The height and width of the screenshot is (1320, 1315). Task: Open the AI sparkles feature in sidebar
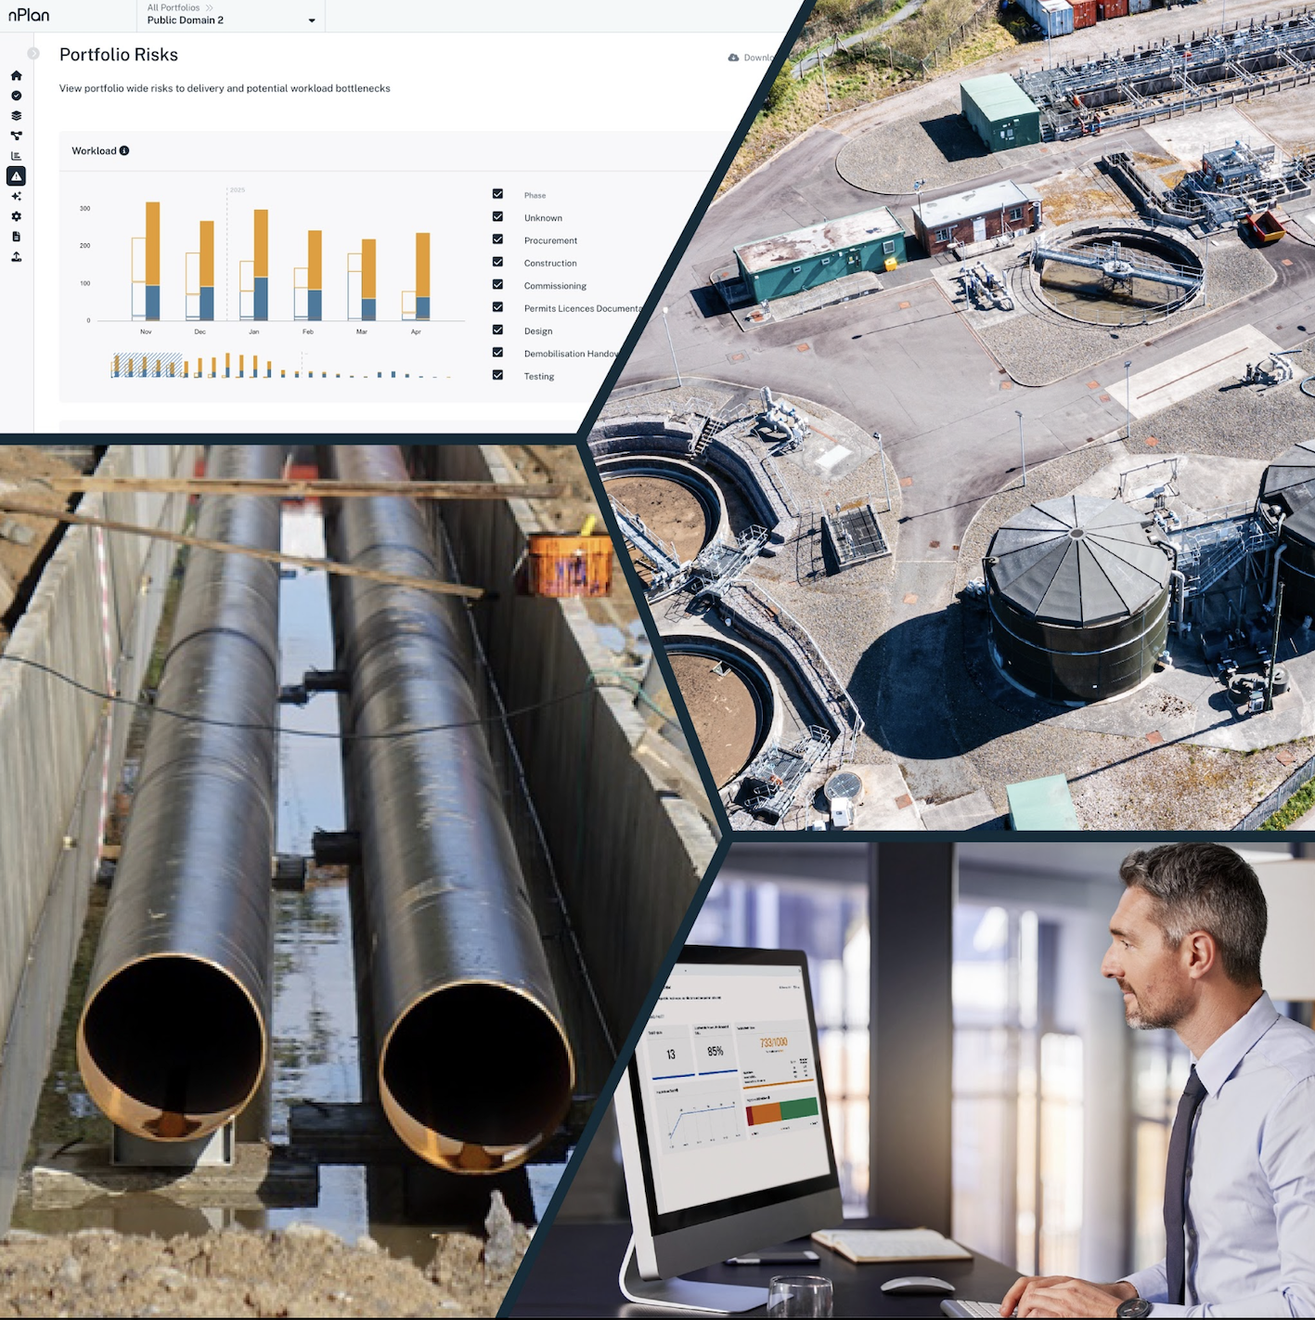pyautogui.click(x=16, y=196)
